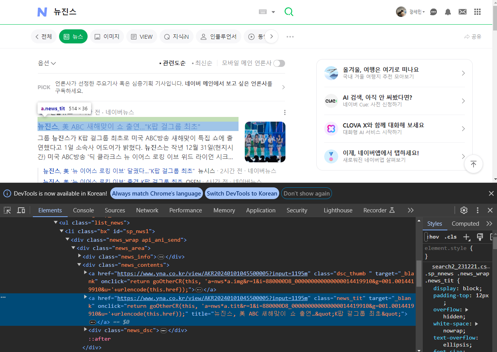Open DevTools settings gear

(464, 210)
